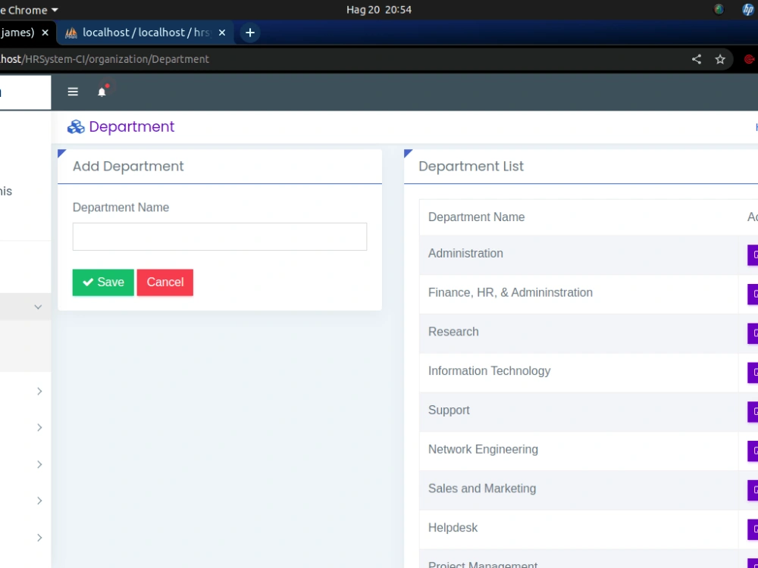
Task: Open the notifications bell
Action: [x=102, y=92]
